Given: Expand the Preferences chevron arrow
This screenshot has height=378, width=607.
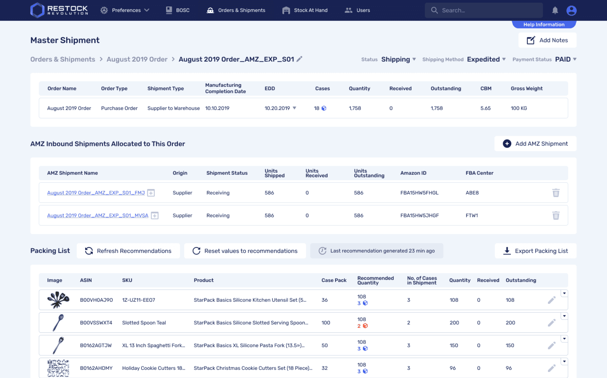Looking at the screenshot, I should click(147, 10).
